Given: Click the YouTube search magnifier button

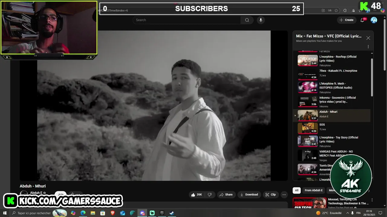Looking at the screenshot, I should click(x=247, y=20).
